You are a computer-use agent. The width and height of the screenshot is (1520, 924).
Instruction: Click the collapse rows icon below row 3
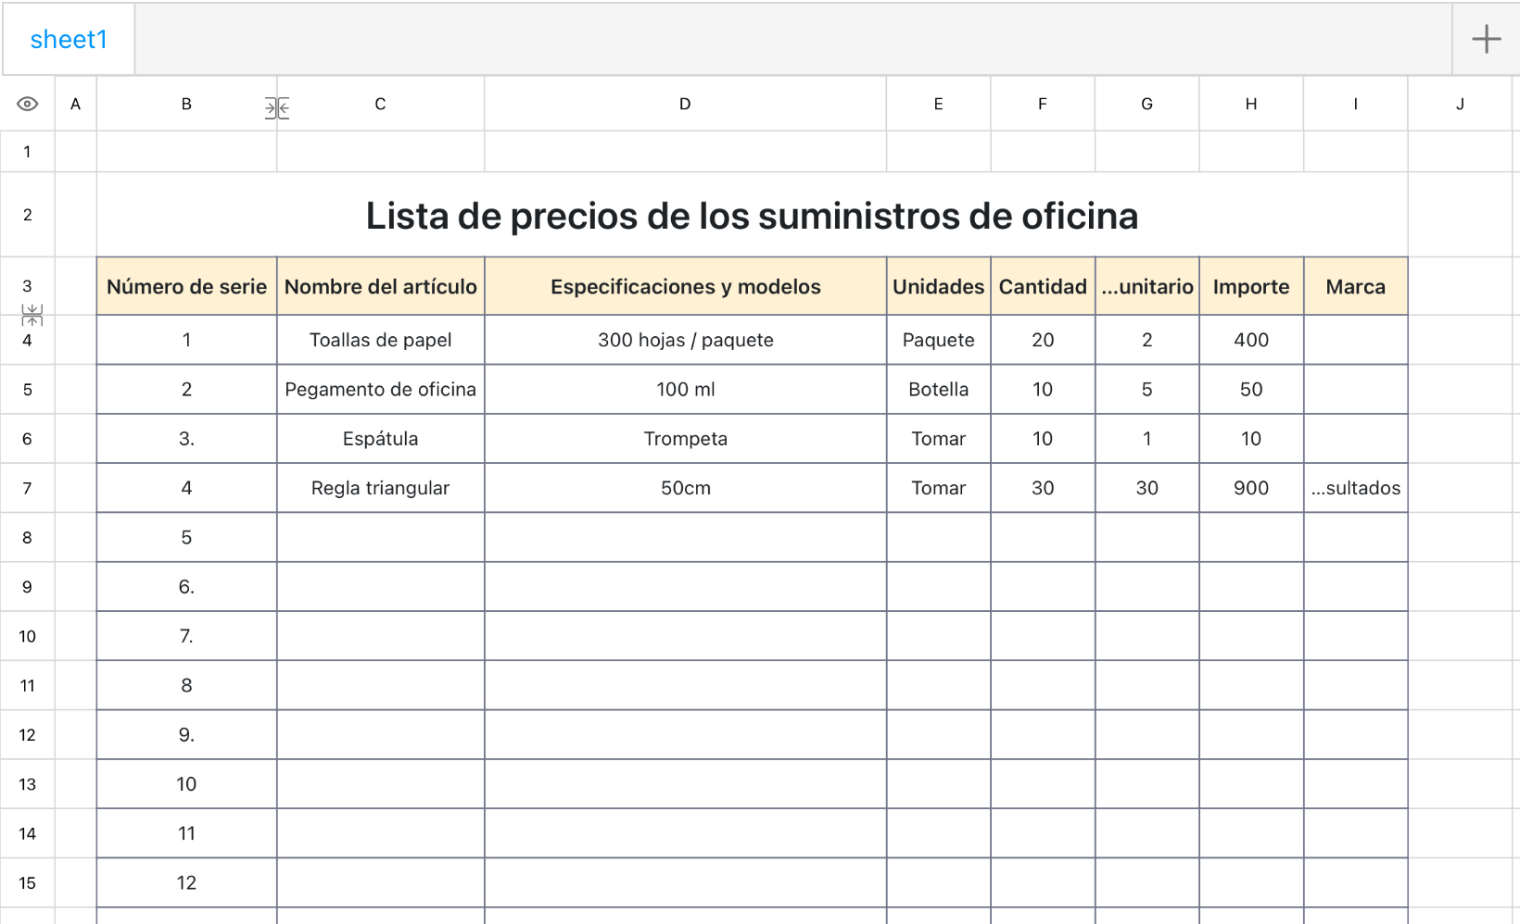pos(32,315)
